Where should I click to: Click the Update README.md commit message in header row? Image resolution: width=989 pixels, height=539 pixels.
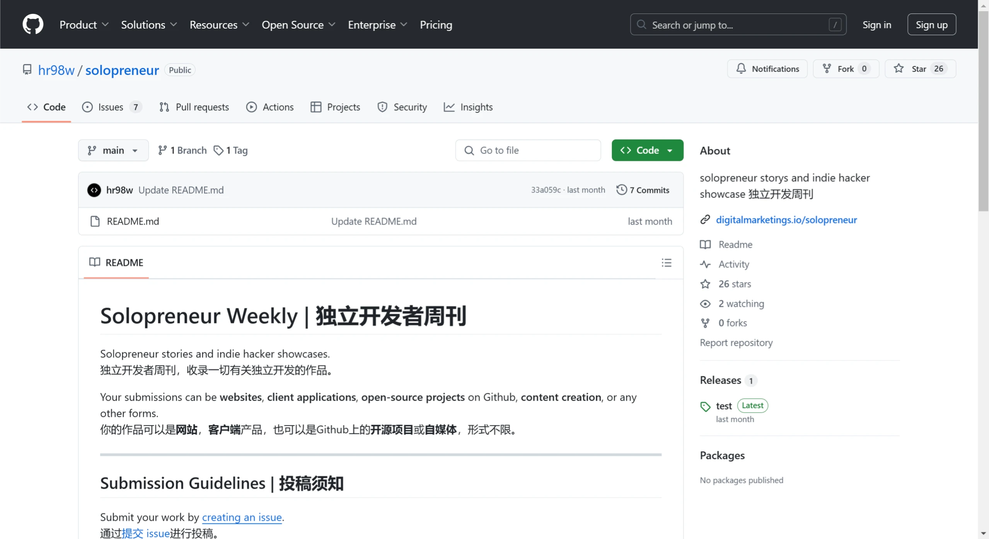tap(181, 190)
